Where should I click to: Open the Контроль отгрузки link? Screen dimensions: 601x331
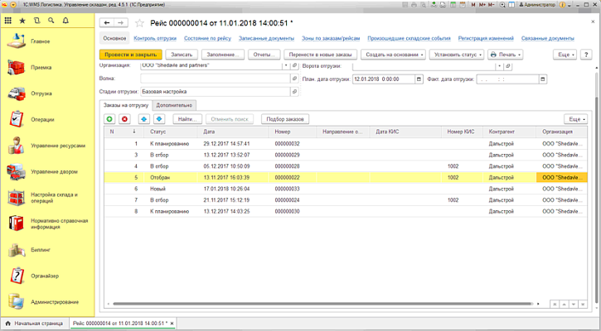click(153, 38)
